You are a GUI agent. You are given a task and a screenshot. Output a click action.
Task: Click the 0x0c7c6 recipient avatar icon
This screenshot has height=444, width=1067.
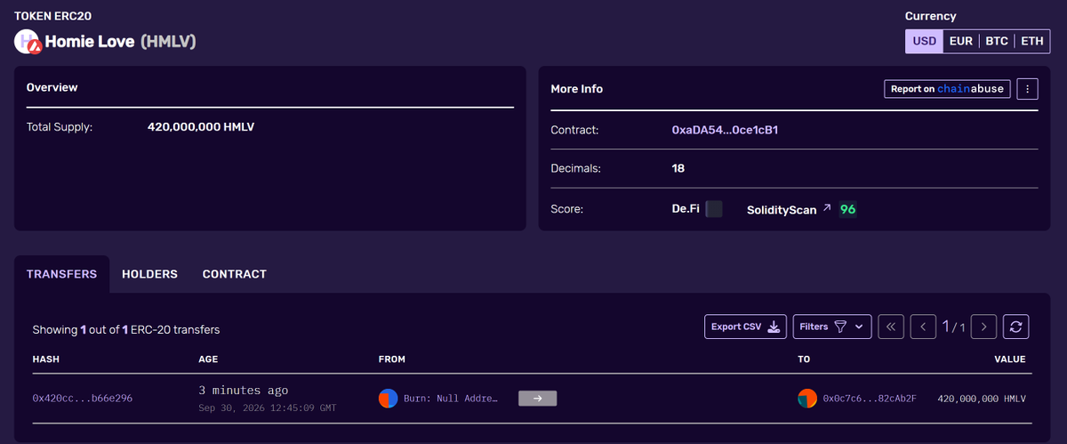(806, 399)
